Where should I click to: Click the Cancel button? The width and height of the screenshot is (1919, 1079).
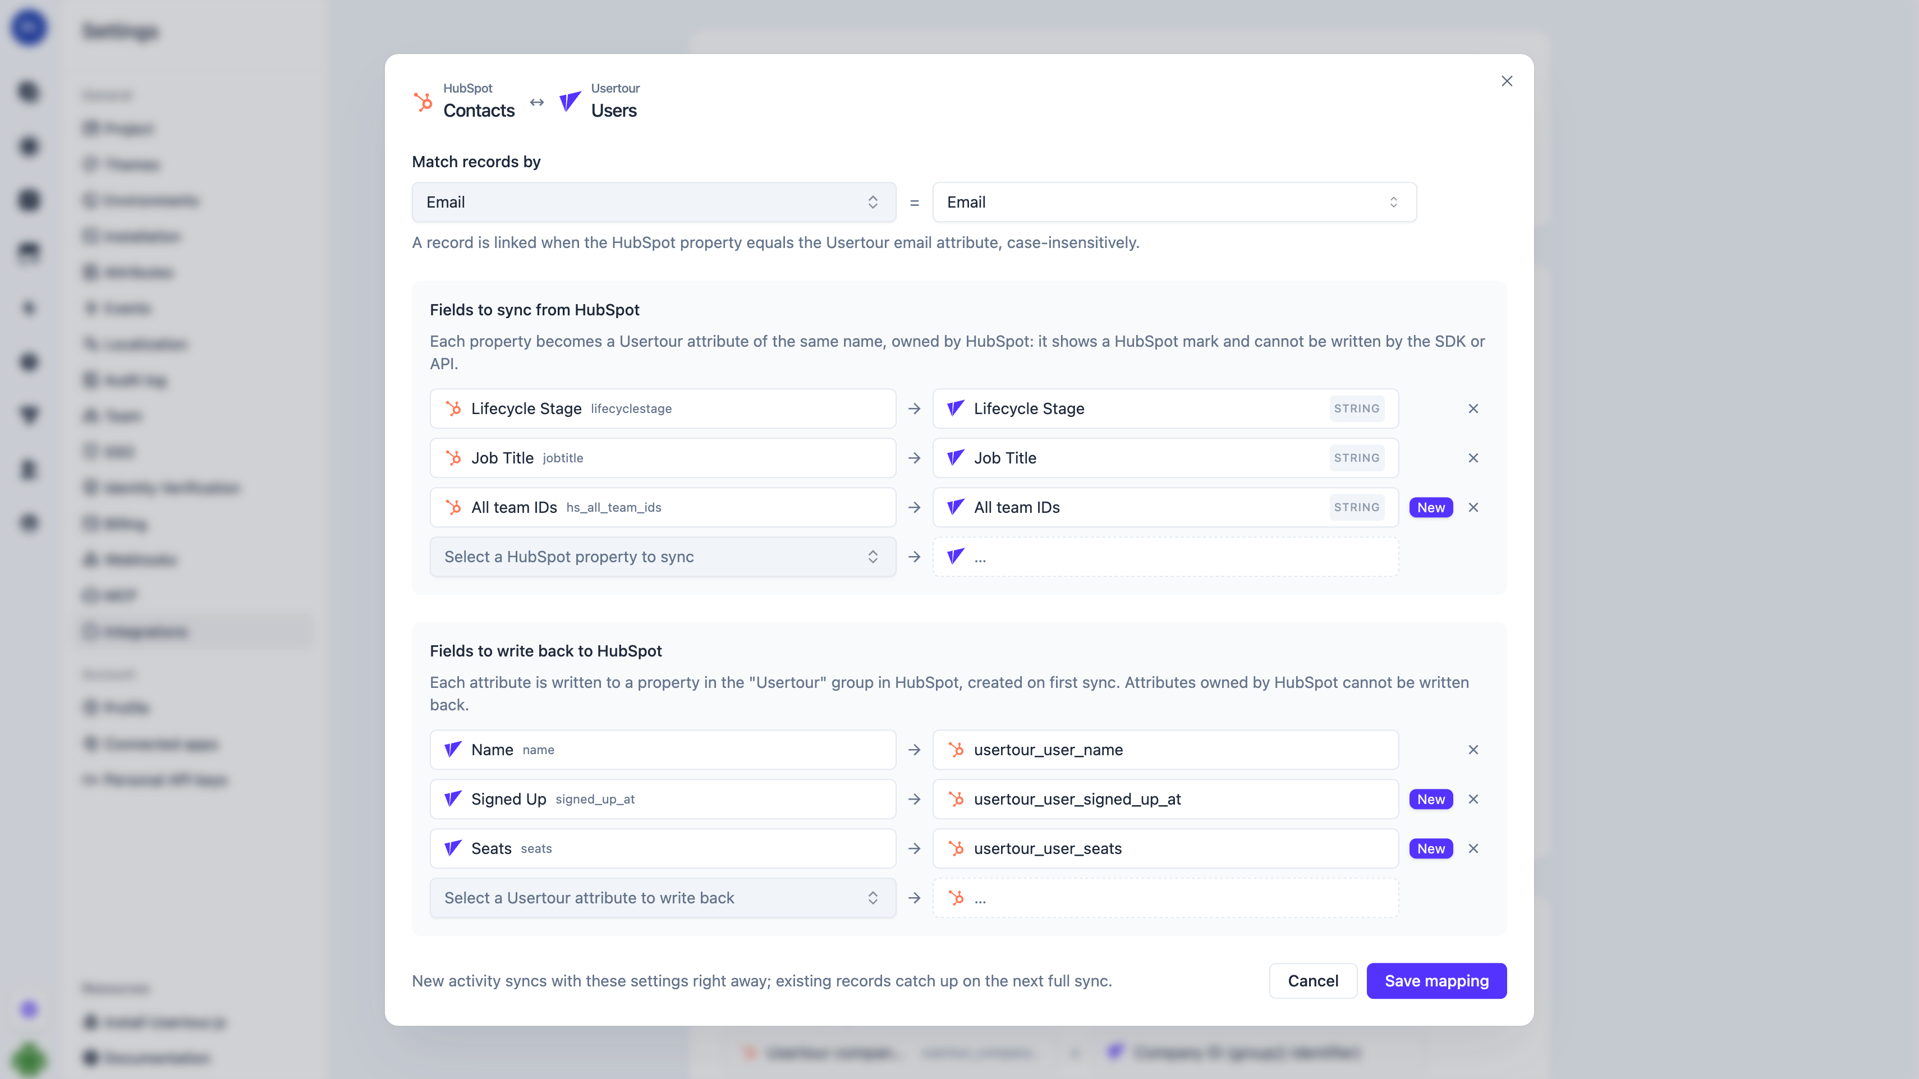click(x=1312, y=981)
